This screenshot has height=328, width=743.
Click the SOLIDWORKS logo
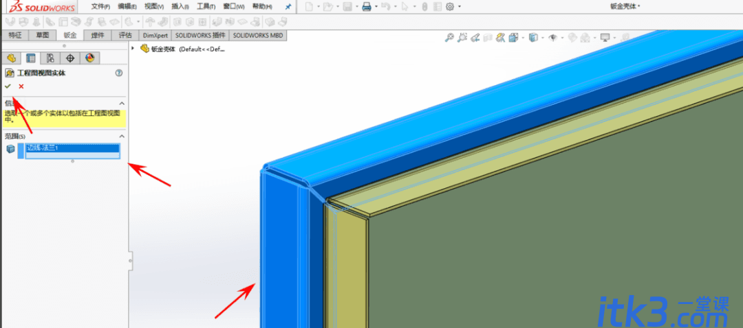(43, 7)
